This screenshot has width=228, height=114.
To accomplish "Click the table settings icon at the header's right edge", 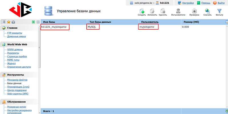I will 227,22.
